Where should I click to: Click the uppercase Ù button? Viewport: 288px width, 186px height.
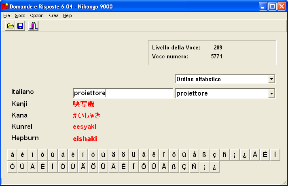[22, 167]
